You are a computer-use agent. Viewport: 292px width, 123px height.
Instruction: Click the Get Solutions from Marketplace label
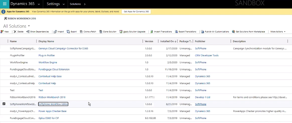pyautogui.click(x=250, y=32)
